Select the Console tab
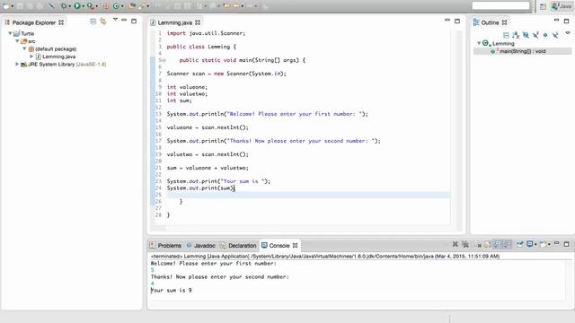Image resolution: width=575 pixels, height=323 pixels. [x=279, y=245]
